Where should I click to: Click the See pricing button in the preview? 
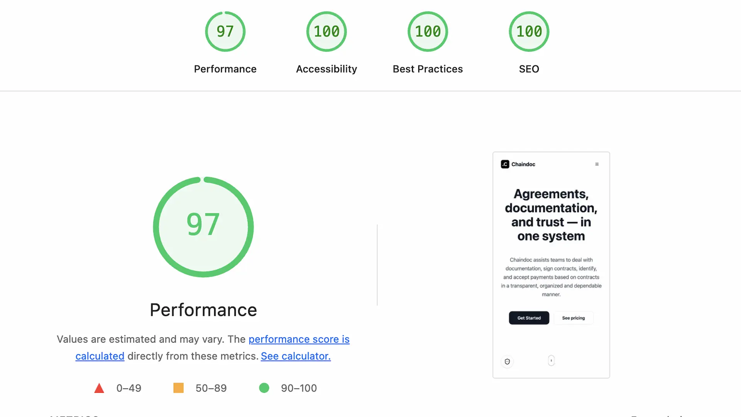(574, 318)
